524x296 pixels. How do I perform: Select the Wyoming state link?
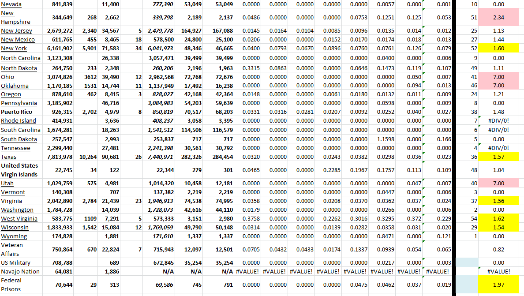coord(14,236)
